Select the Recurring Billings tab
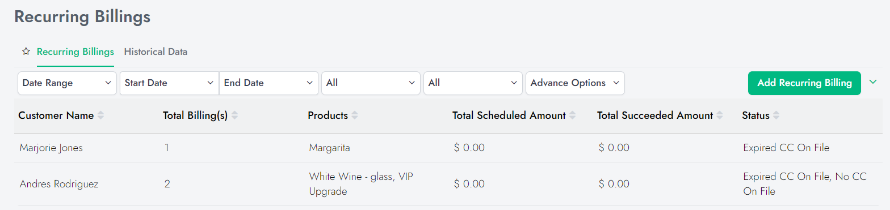This screenshot has height=210, width=890. [75, 52]
